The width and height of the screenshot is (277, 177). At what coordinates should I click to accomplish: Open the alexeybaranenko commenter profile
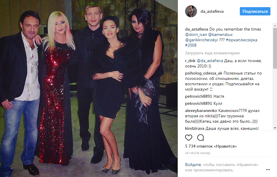pos(201,111)
